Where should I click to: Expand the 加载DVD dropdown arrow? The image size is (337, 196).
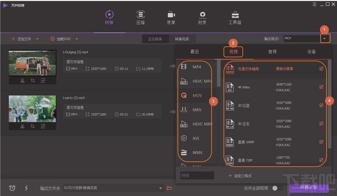pyautogui.click(x=77, y=39)
